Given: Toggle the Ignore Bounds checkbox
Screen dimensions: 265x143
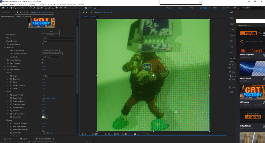Looking at the screenshot, I should point(43,44).
